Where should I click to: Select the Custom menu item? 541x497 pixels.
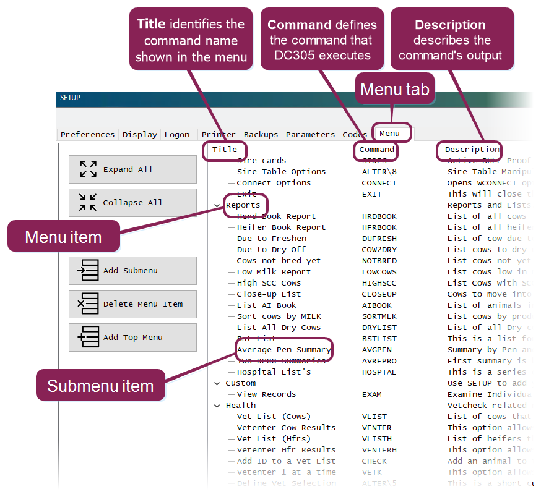pyautogui.click(x=241, y=383)
